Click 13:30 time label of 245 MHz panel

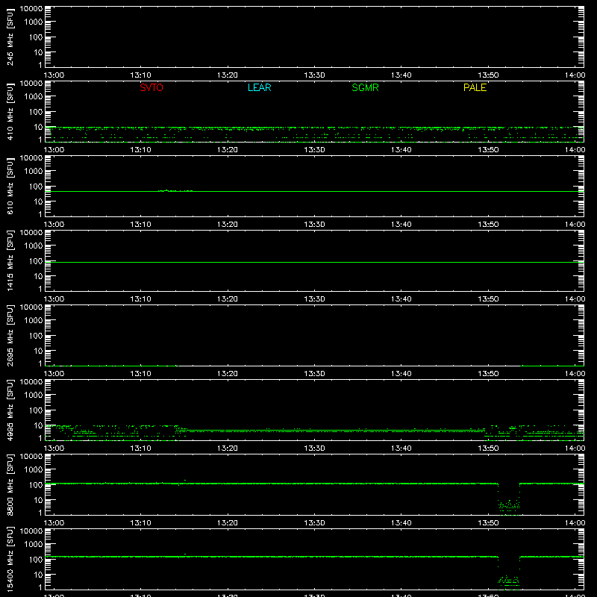pyautogui.click(x=314, y=75)
